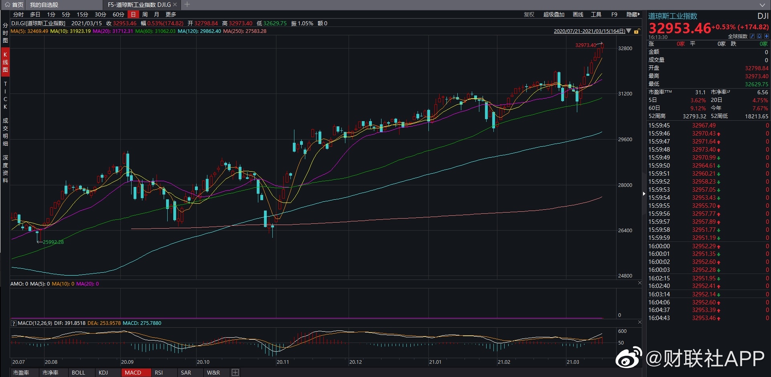Viewport: 771px width, 377px height.
Task: Select the 月 monthly period
Action: point(156,14)
